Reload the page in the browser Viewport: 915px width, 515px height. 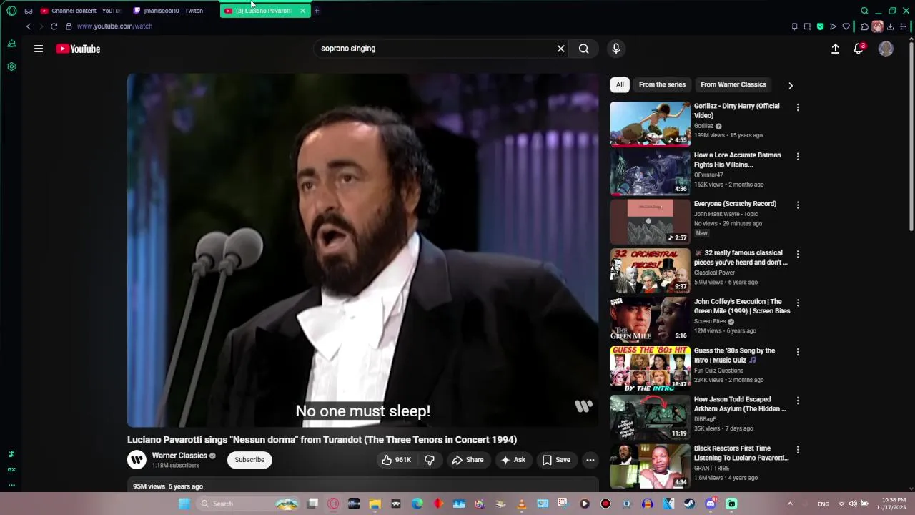click(54, 26)
